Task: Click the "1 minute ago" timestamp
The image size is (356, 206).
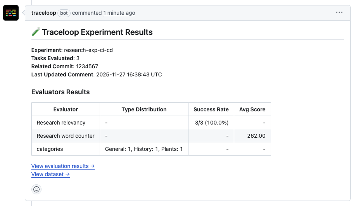Action: [x=119, y=13]
